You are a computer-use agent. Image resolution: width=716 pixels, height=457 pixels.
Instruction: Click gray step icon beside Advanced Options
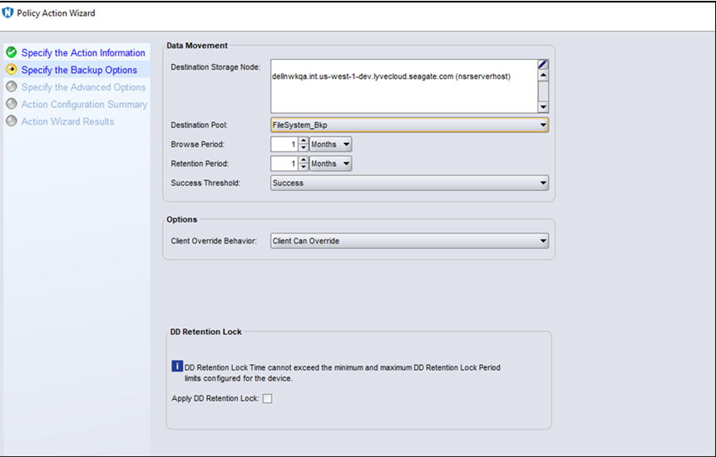pyautogui.click(x=12, y=86)
